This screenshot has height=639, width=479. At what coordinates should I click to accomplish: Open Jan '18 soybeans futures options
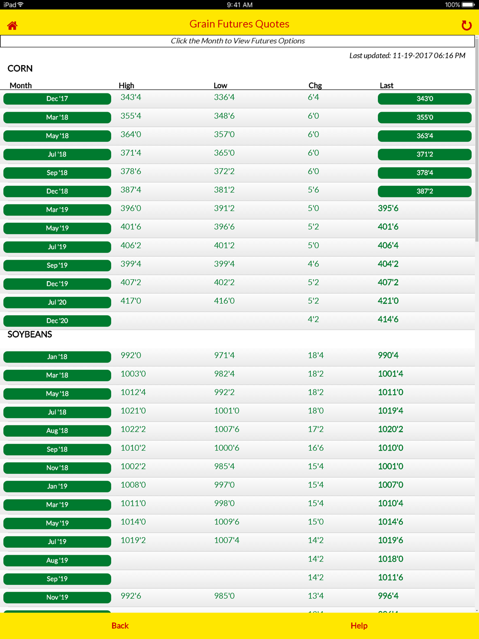(x=57, y=357)
